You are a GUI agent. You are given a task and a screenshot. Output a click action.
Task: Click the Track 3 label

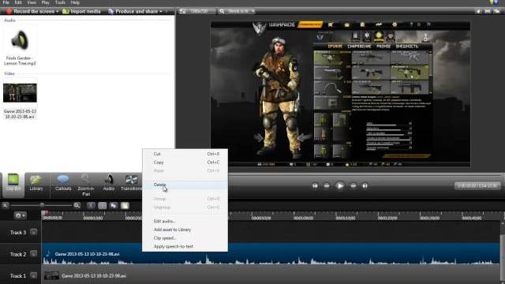(x=18, y=232)
